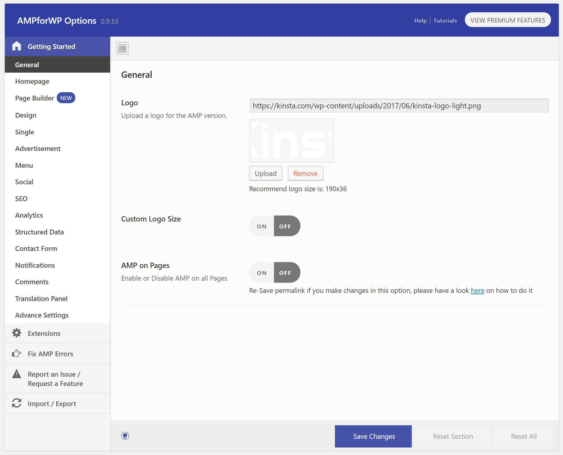Click the Getting Started home icon
Image resolution: width=563 pixels, height=455 pixels.
(x=17, y=46)
